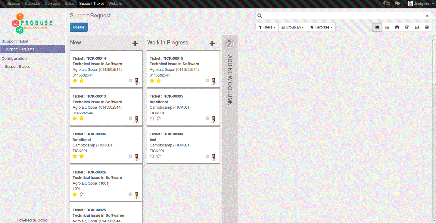The image size is (436, 223).
Task: Open the Calendar menu
Action: click(x=33, y=4)
